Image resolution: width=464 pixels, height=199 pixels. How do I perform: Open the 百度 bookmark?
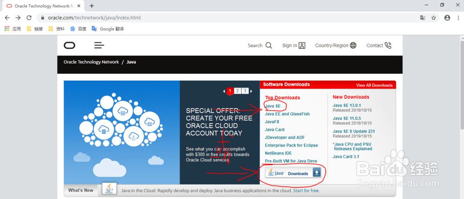(78, 29)
